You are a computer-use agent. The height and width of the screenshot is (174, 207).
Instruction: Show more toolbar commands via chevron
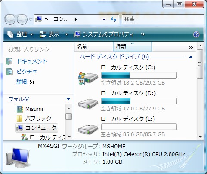143,34
